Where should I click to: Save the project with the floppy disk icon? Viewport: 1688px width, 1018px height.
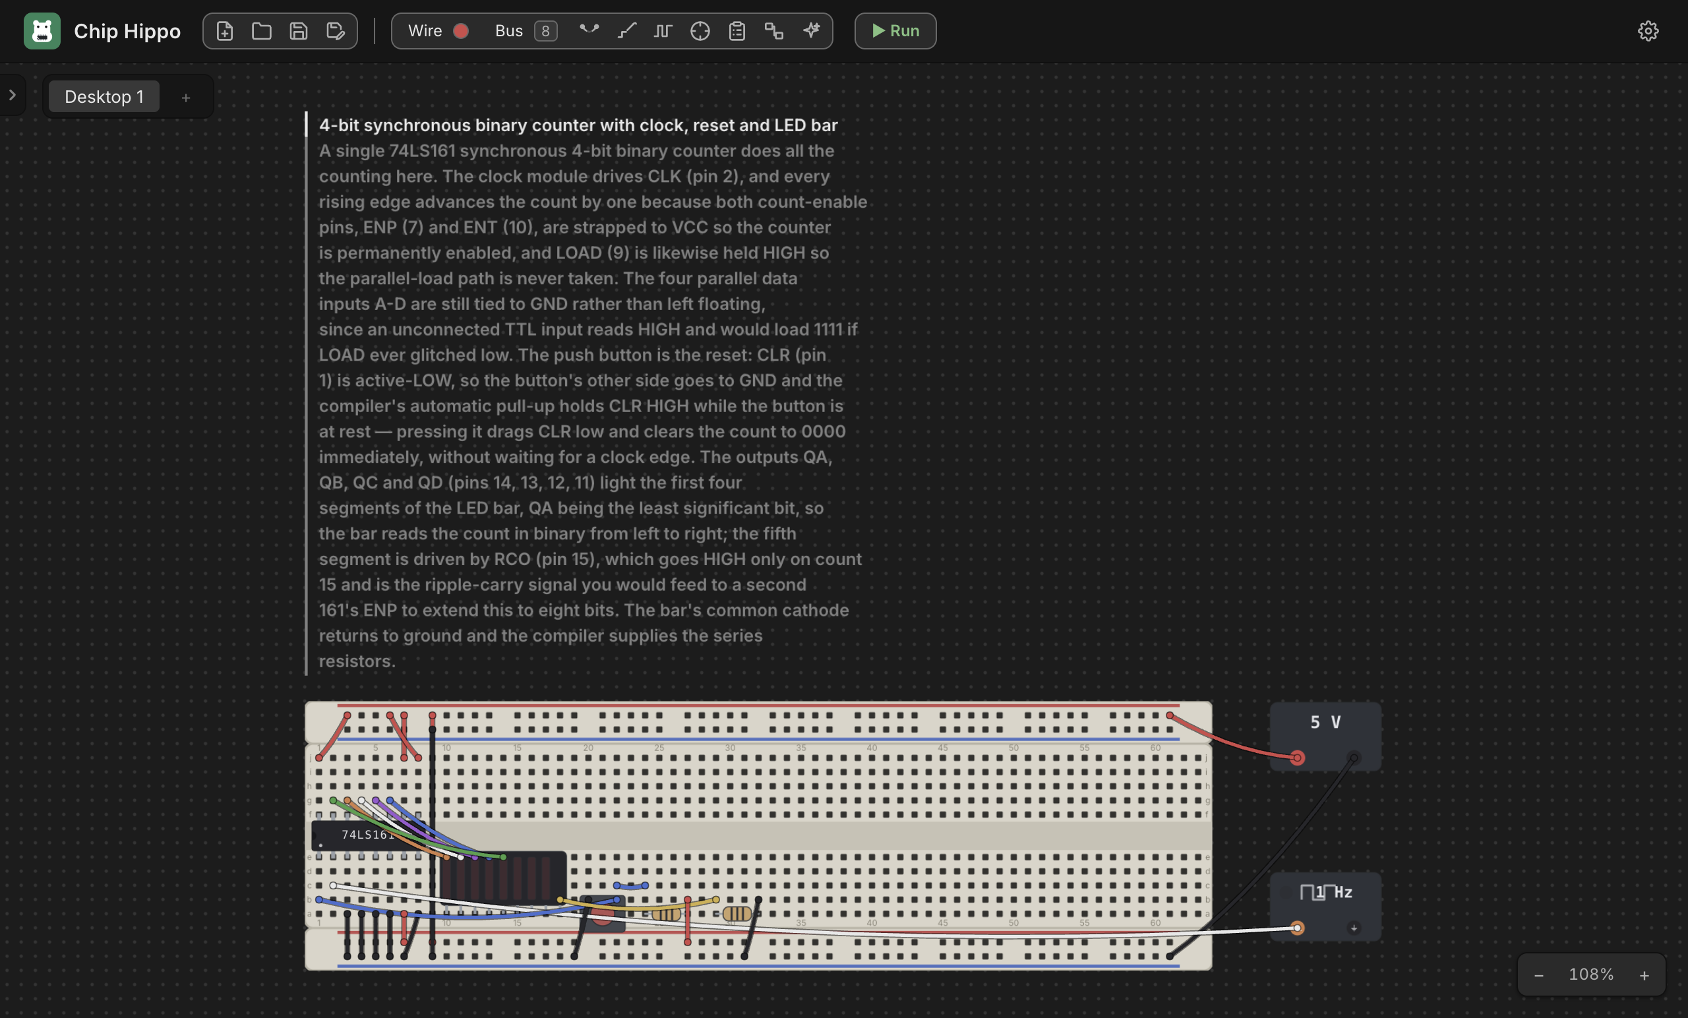coord(299,31)
